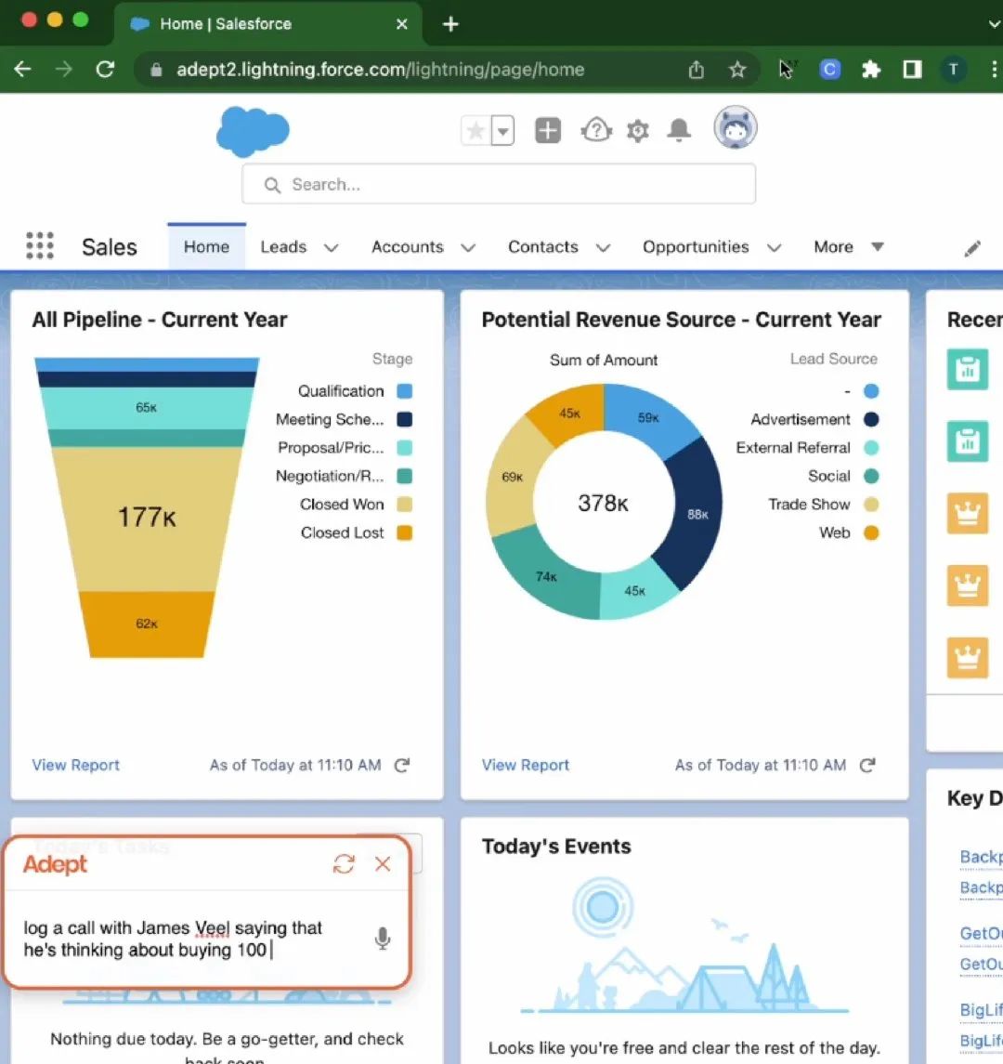Open the App Launcher grid icon
This screenshot has width=1003, height=1064.
(x=39, y=246)
